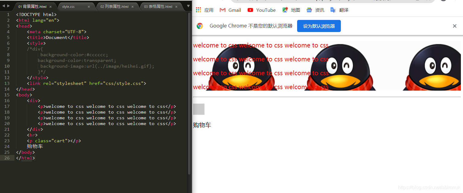Click the Chrome logo in the notification bar
Viewport: 463px width, 193px height.
click(x=200, y=26)
